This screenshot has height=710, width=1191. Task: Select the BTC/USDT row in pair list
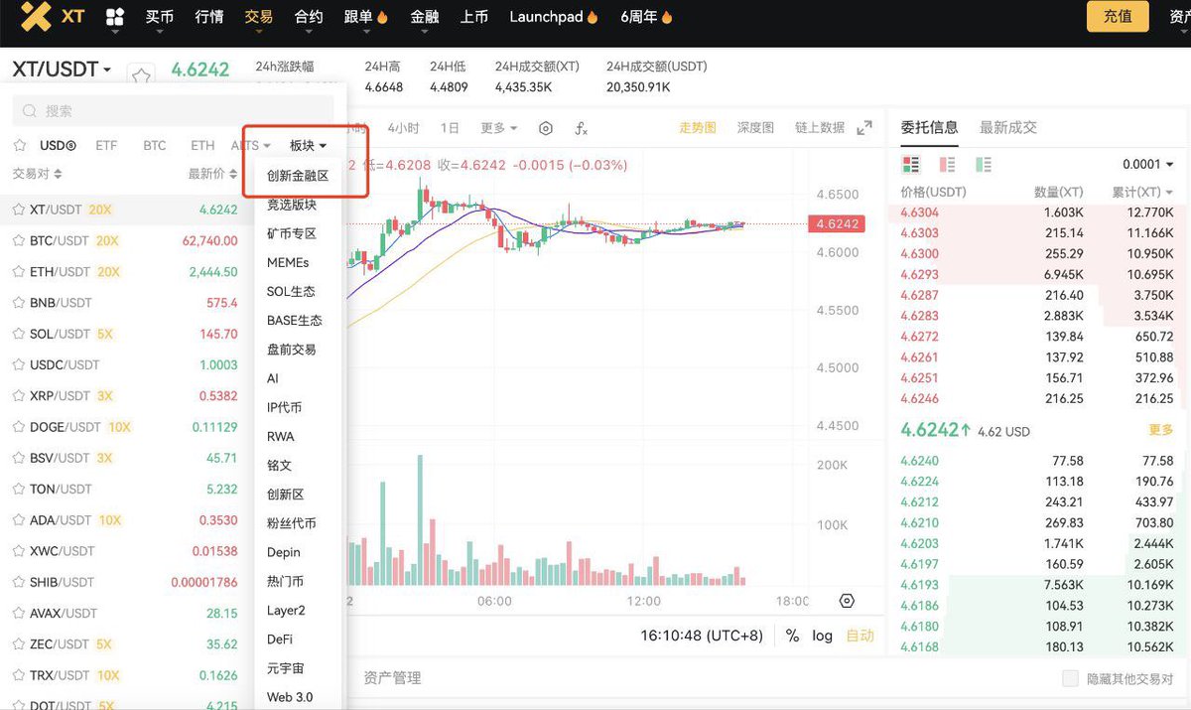125,240
